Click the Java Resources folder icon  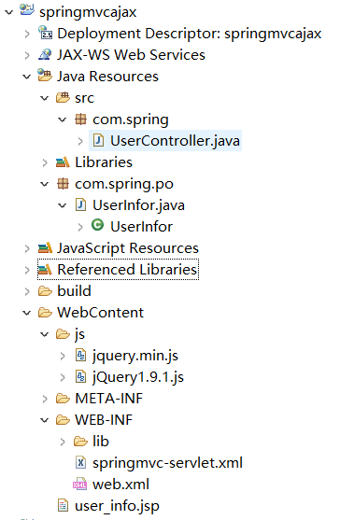pos(45,76)
